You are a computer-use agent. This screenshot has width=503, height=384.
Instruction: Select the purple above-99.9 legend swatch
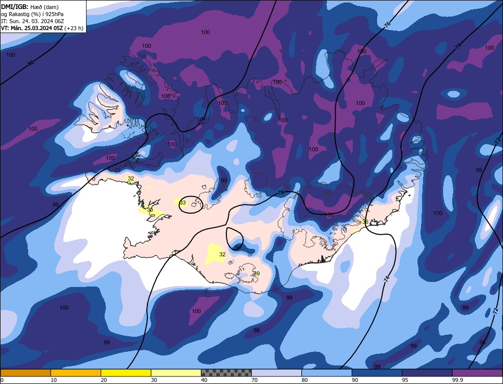click(477, 372)
